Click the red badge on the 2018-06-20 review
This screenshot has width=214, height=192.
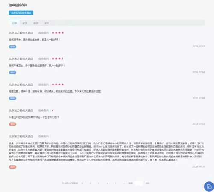point(12,167)
